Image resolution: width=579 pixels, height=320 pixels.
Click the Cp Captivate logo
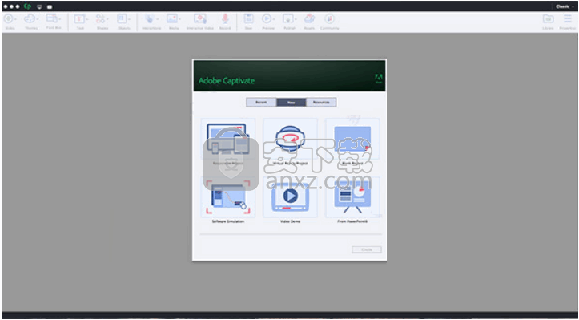click(27, 6)
